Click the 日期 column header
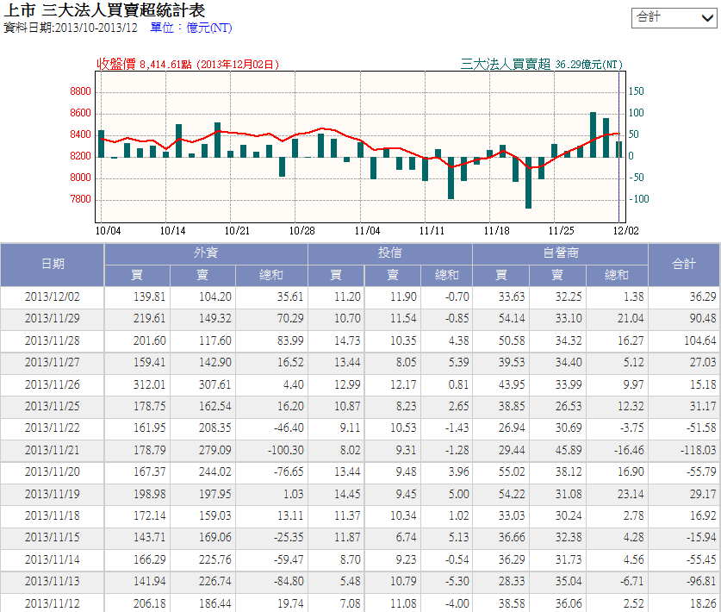The image size is (721, 612). [53, 265]
